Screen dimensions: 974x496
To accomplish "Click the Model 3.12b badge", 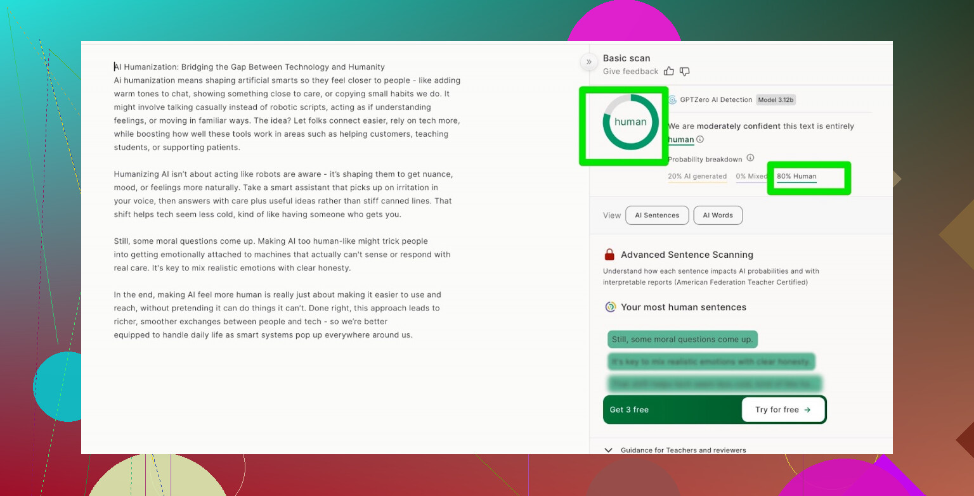I will point(776,100).
